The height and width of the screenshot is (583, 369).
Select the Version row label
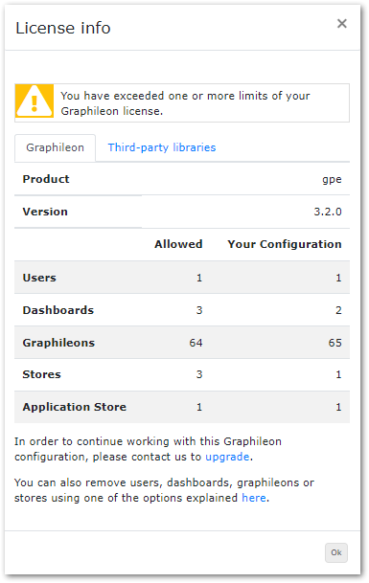pyautogui.click(x=45, y=212)
